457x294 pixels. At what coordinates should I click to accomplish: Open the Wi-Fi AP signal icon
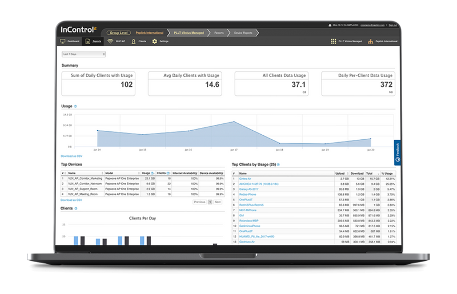pos(110,41)
